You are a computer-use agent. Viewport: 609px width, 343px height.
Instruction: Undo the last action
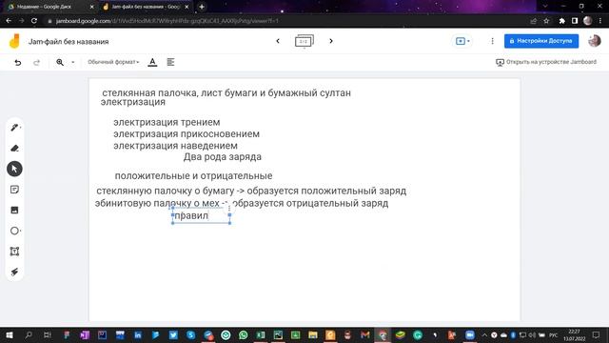pyautogui.click(x=18, y=62)
